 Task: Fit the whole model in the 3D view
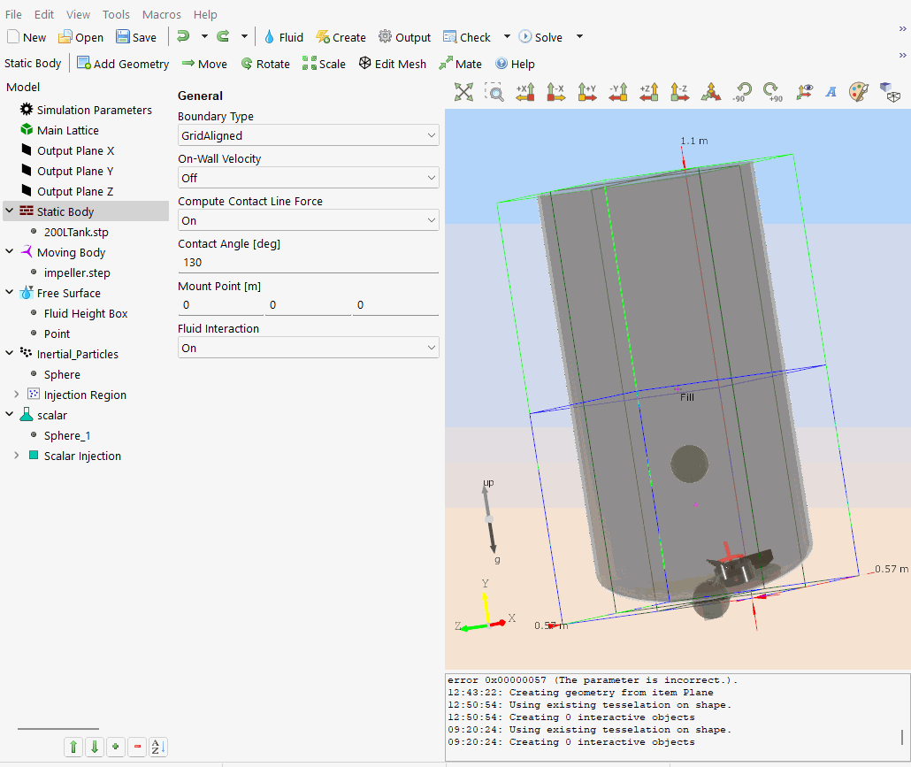point(463,92)
